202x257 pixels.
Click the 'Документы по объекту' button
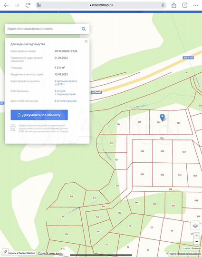click(39, 115)
